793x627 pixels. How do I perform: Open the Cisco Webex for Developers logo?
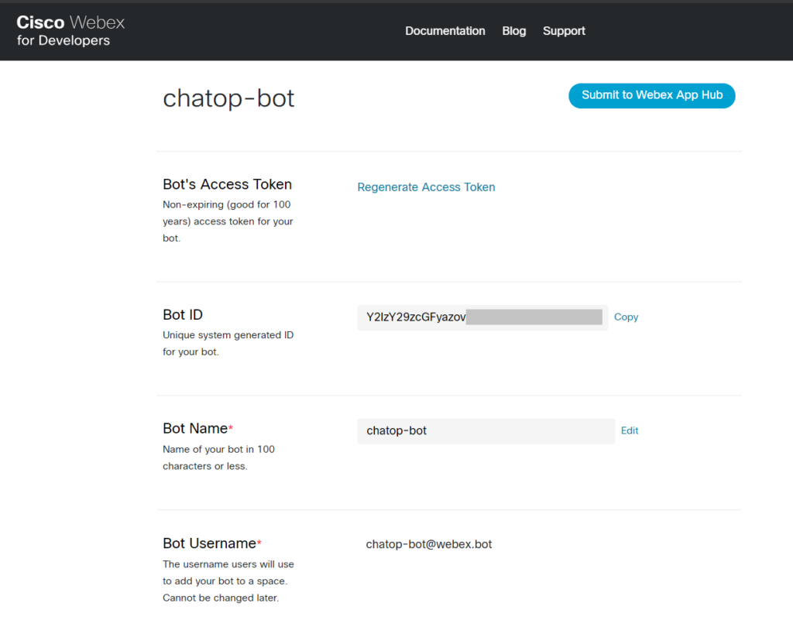point(70,31)
